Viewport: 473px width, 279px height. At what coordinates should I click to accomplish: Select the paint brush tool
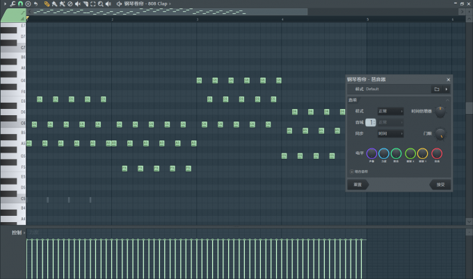54,3
